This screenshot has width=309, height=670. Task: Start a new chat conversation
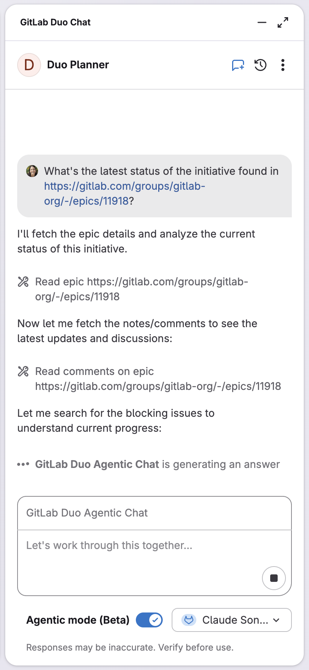click(238, 65)
